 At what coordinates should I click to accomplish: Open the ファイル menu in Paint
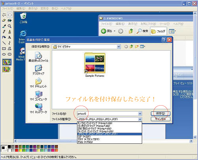[8, 9]
